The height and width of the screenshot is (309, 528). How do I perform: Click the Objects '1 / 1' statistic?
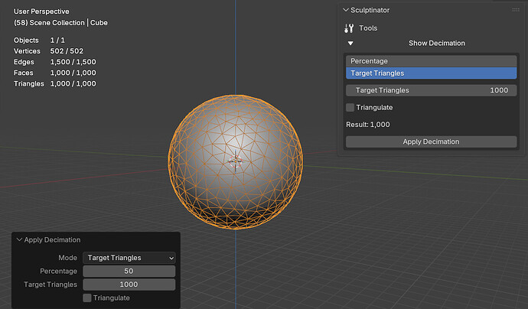(57, 41)
